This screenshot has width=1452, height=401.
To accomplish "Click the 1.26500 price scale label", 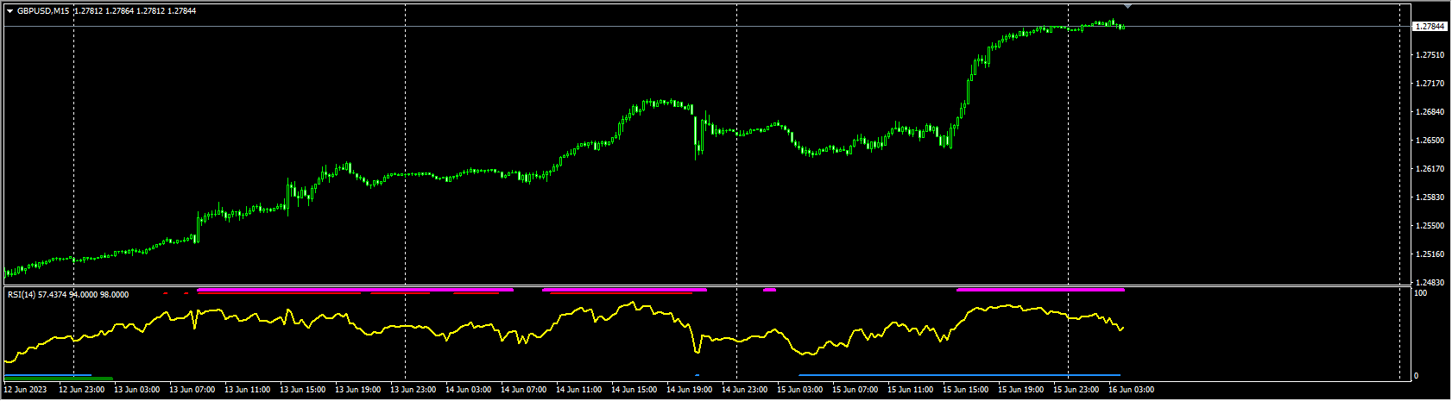I will coord(1430,141).
